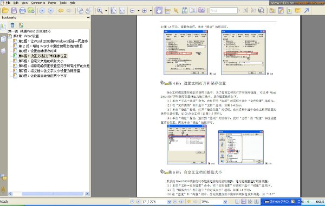Click the bookmarks scrollbar right arrow
325x206 pixels.
pos(87,194)
